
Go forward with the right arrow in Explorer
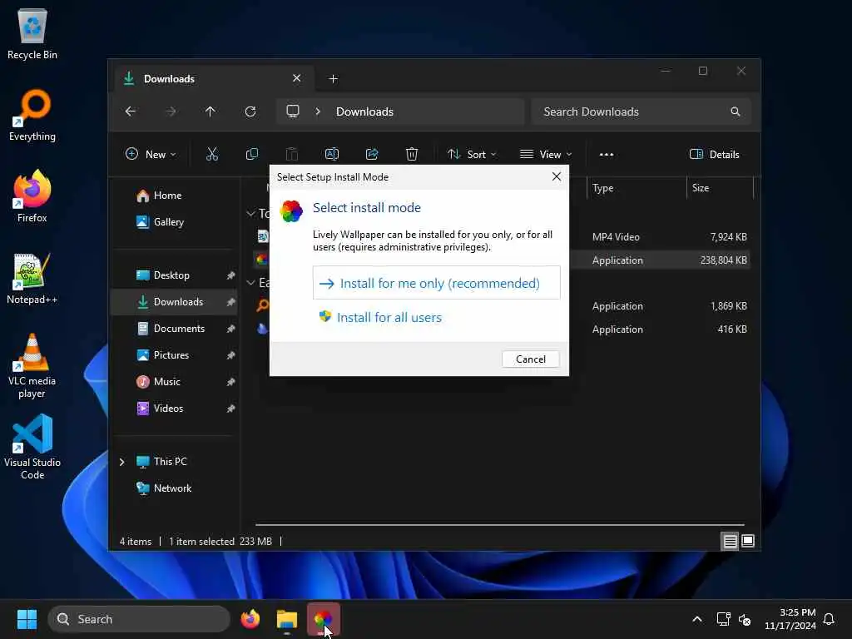point(171,111)
